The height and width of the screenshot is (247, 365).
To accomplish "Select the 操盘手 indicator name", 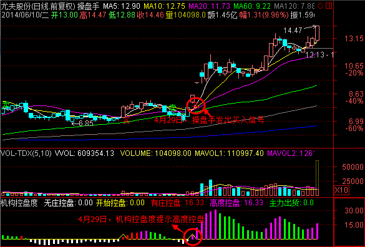I will [x=88, y=6].
